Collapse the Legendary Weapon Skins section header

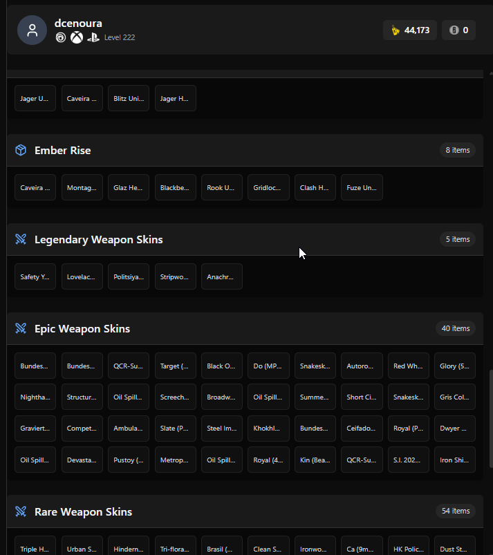245,239
